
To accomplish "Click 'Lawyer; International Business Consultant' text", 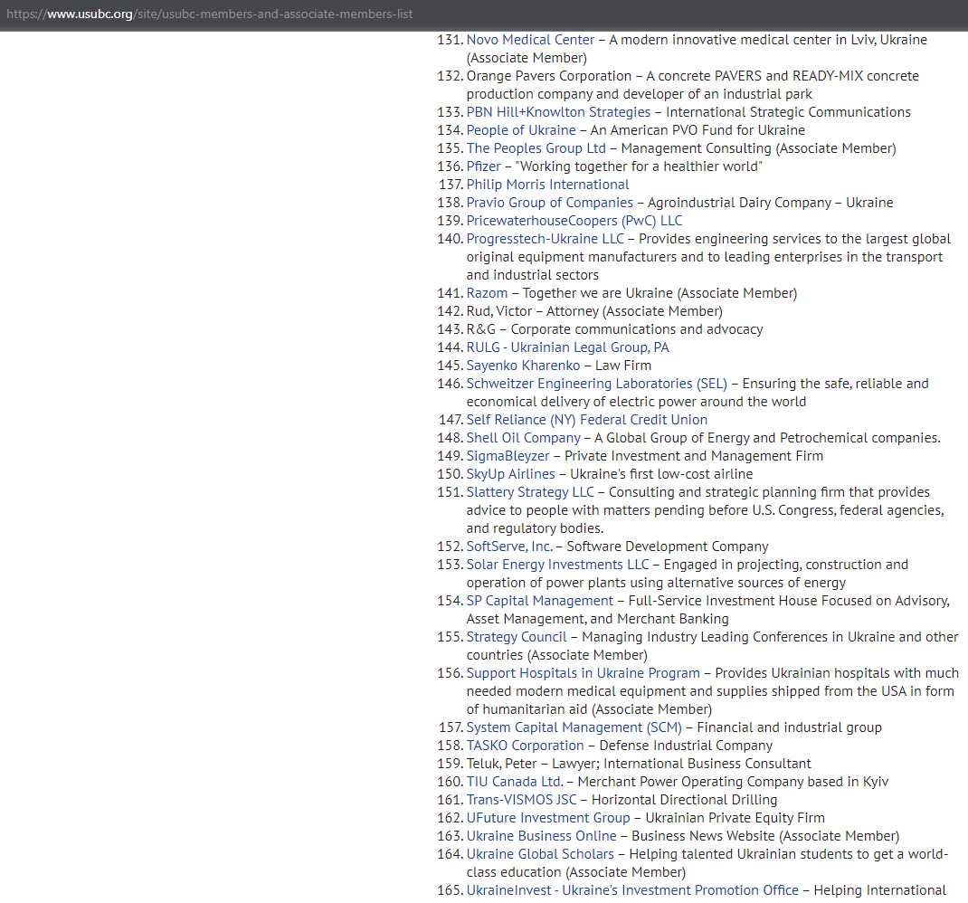I will pyautogui.click(x=681, y=764).
